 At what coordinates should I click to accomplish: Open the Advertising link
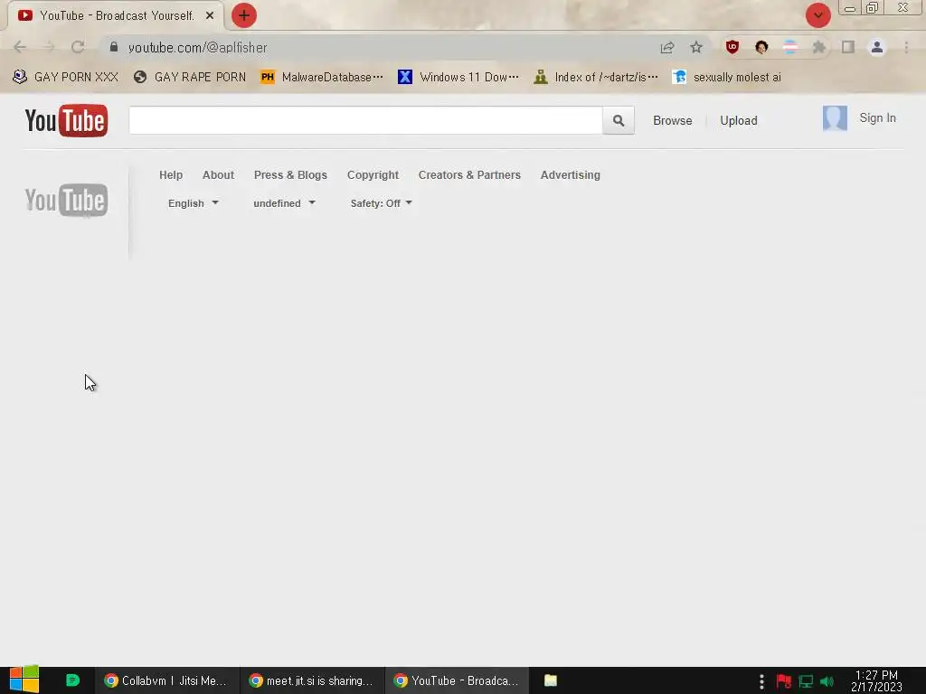coord(570,174)
